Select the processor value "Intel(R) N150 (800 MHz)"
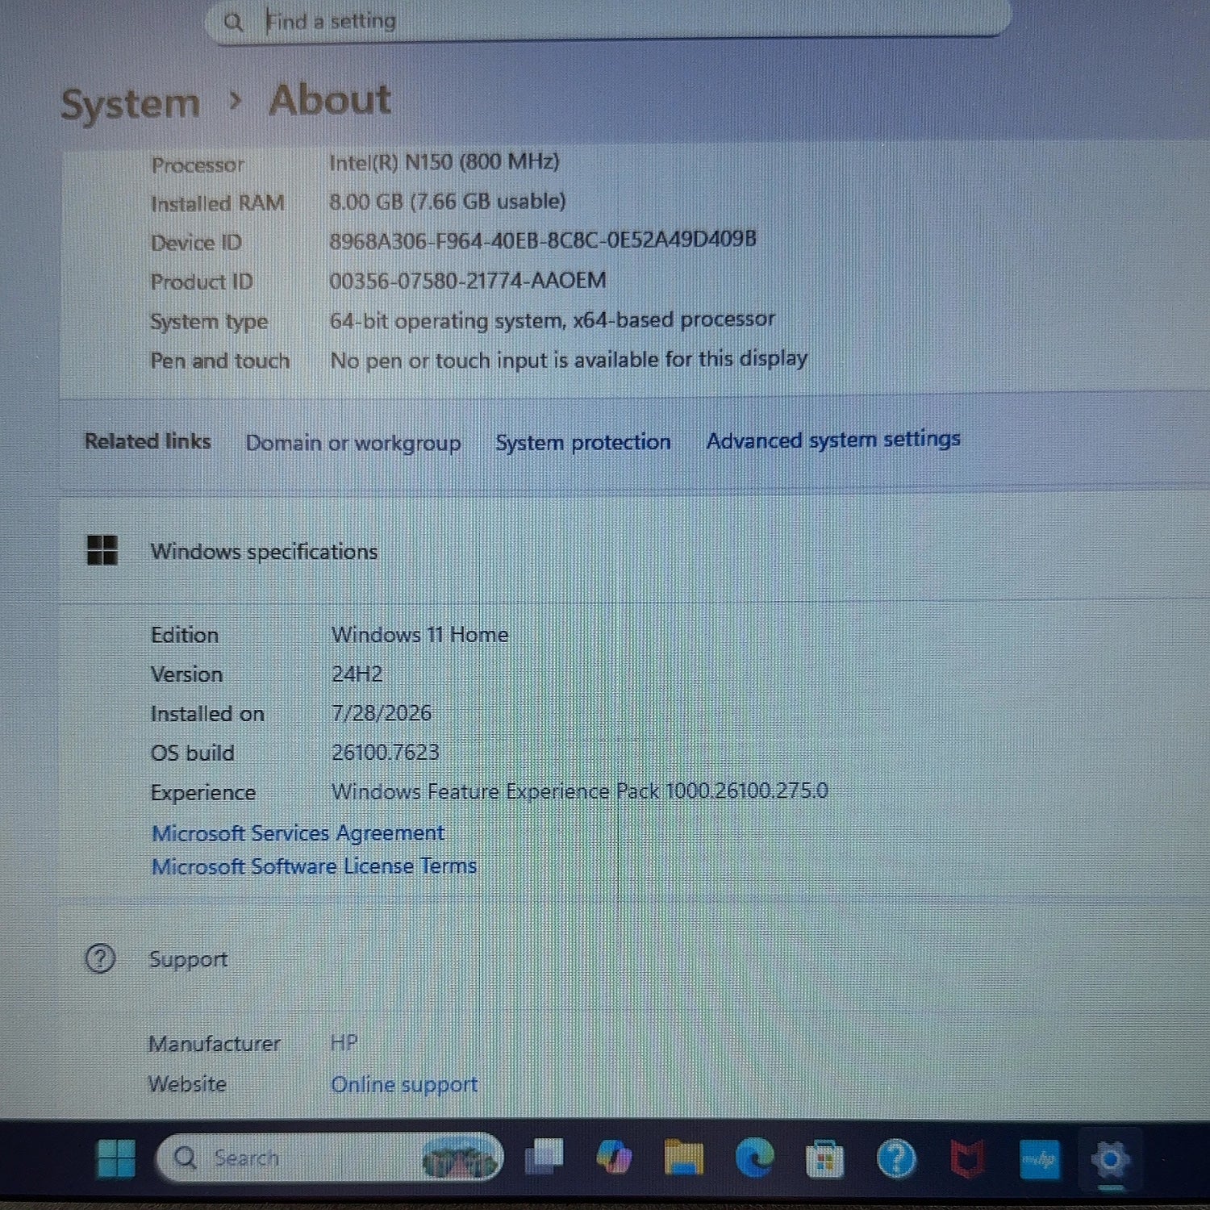The image size is (1210, 1210). pos(444,162)
